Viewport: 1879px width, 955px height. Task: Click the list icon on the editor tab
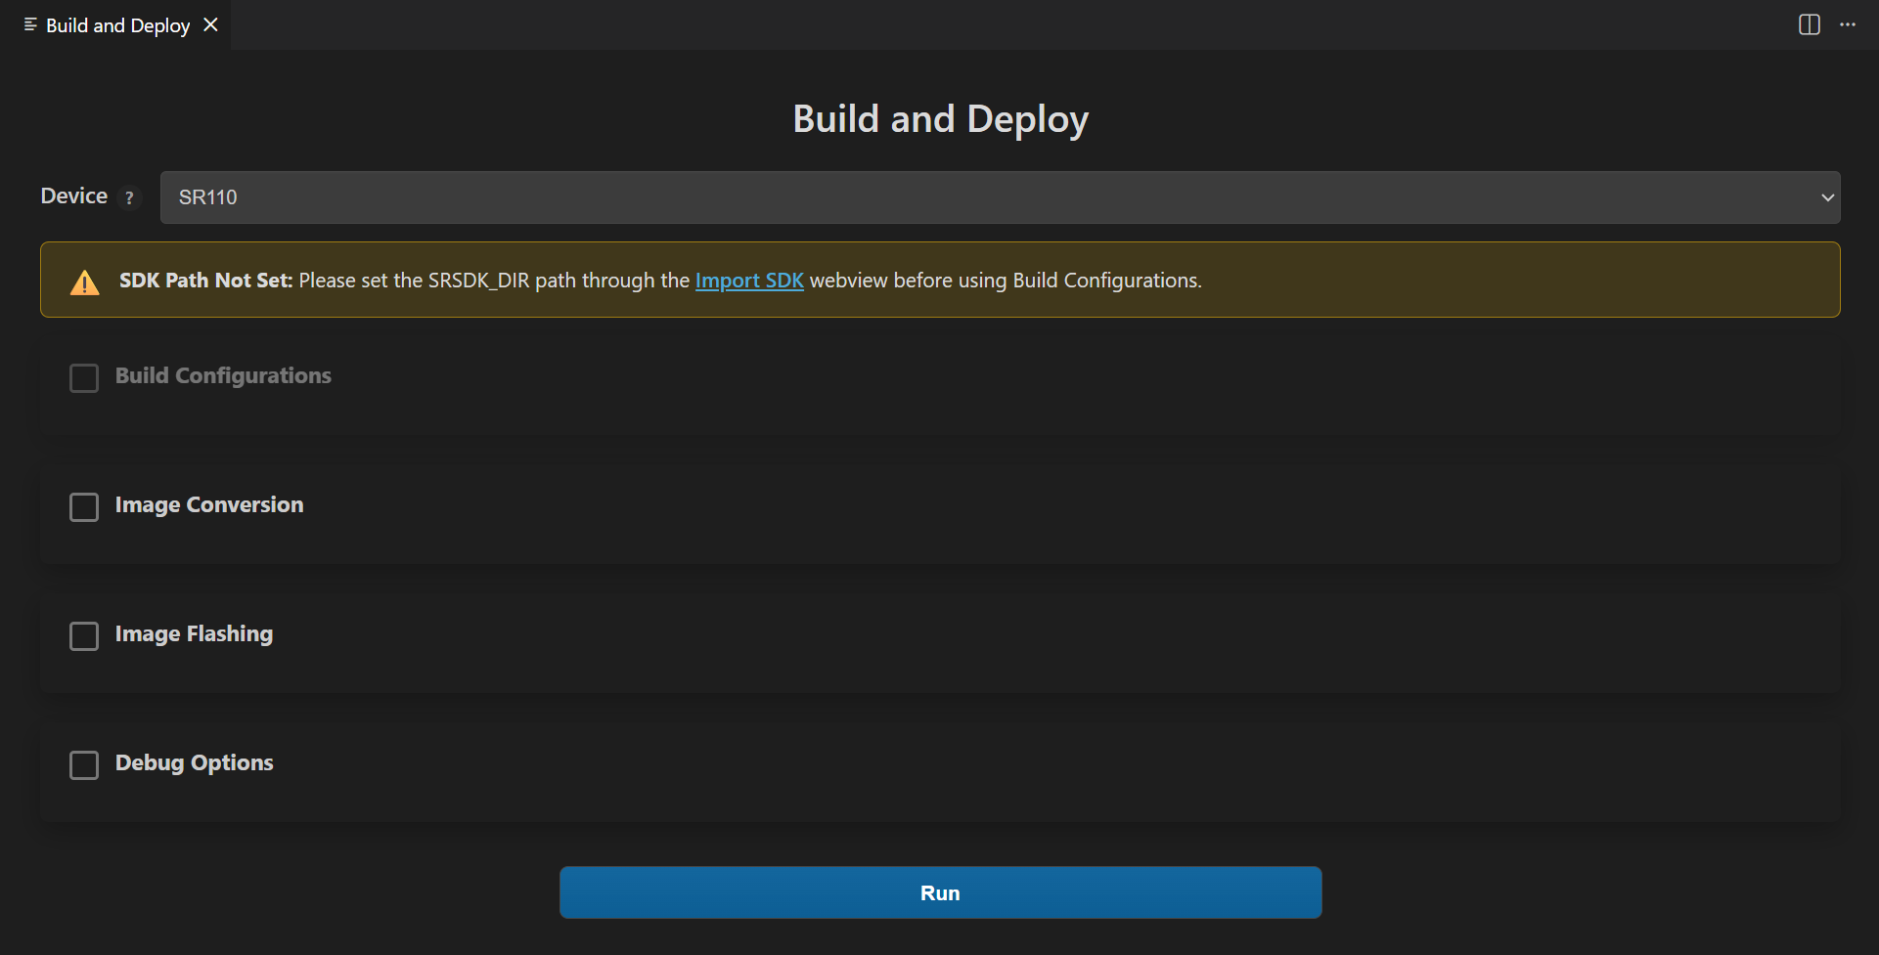[x=30, y=24]
